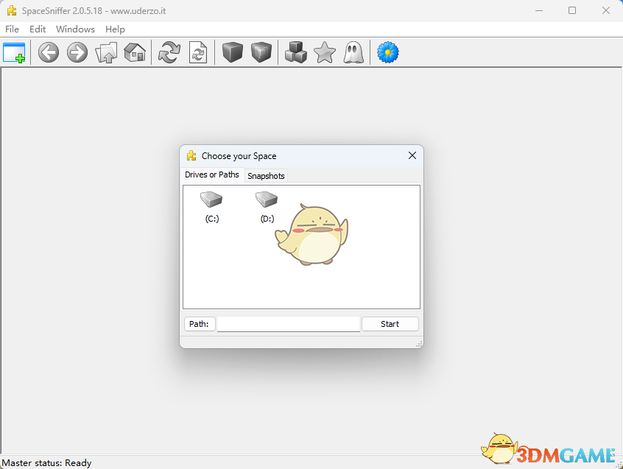The width and height of the screenshot is (623, 469).
Task: Click the first single gray cube icon
Action: point(233,52)
